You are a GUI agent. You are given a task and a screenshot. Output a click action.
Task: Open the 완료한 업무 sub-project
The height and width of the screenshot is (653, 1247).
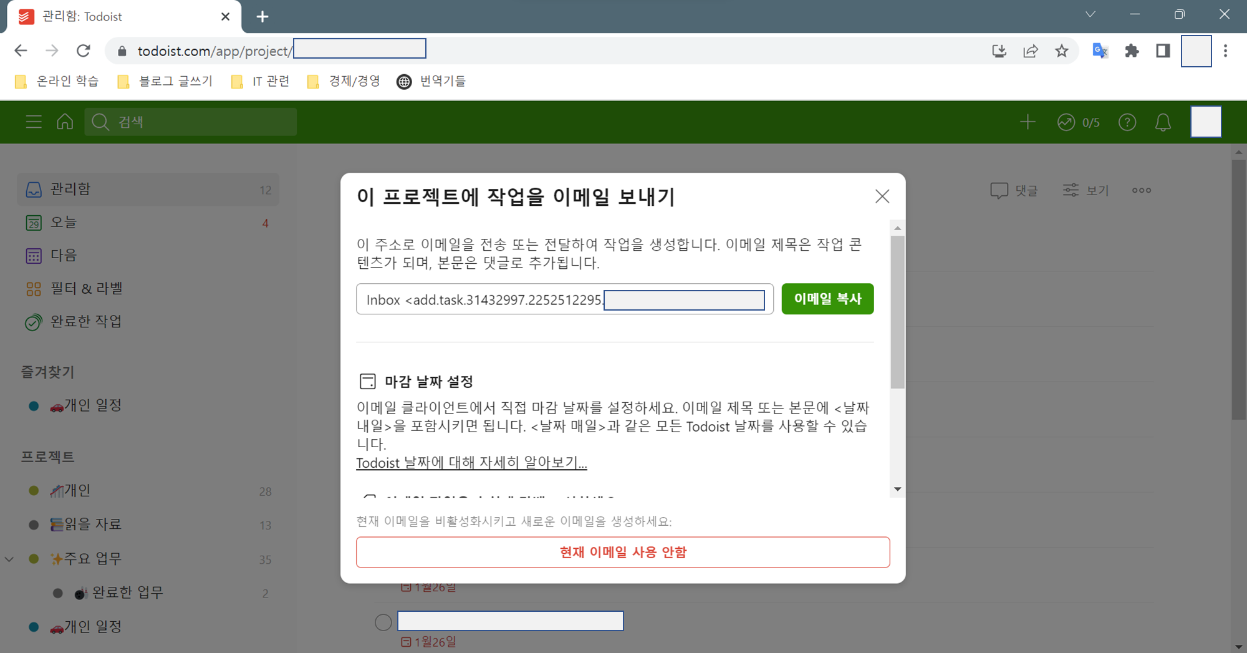pyautogui.click(x=148, y=593)
